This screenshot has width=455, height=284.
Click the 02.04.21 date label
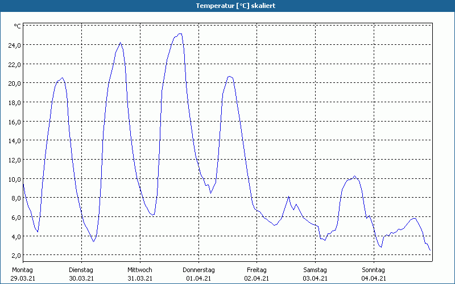[257, 278]
